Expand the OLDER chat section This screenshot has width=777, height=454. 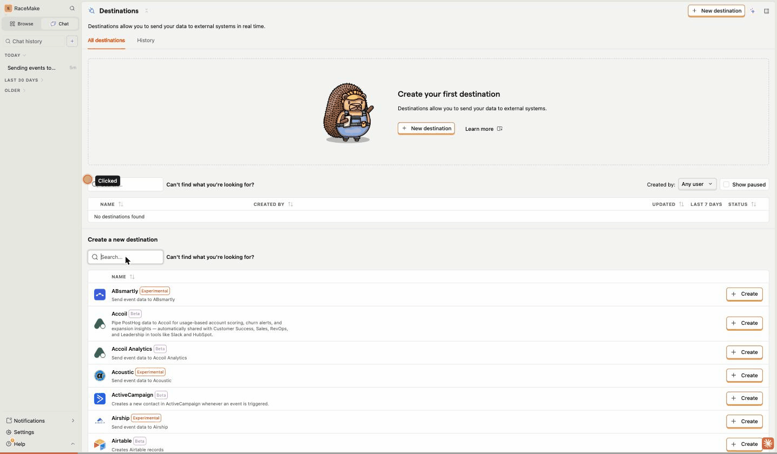tap(24, 90)
